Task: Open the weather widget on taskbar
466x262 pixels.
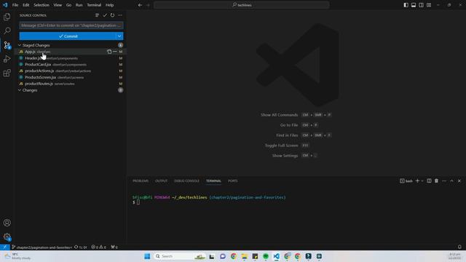Action: [17, 256]
